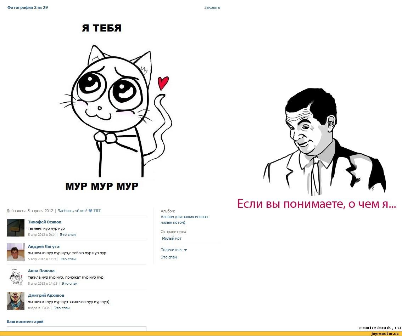The image size is (402, 336).
Task: Click the Добавлена 5 апреля 2012 text
Action: [30, 211]
